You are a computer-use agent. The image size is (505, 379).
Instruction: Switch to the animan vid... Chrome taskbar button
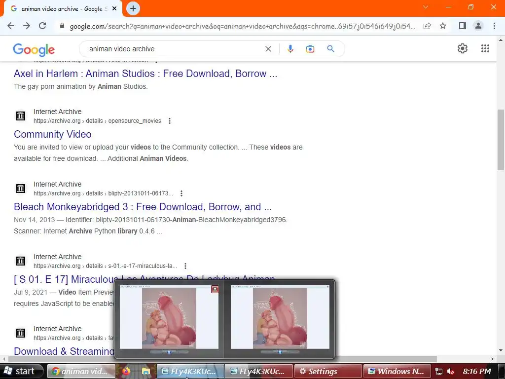tap(81, 371)
